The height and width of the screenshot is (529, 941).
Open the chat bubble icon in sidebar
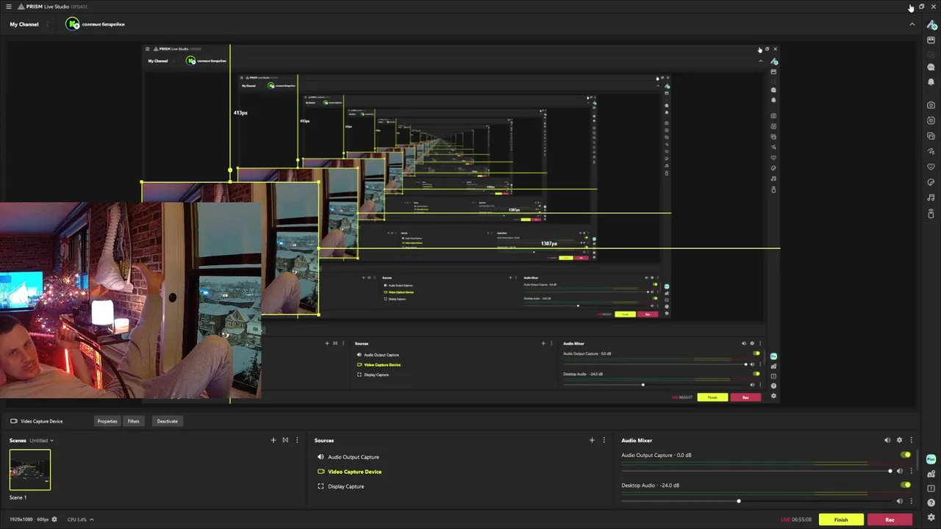coord(931,68)
